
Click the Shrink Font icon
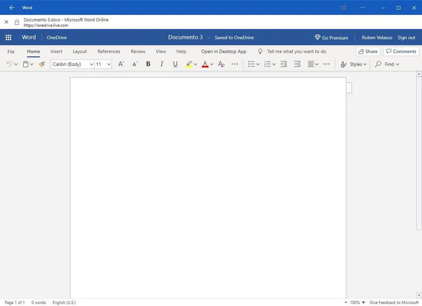point(135,64)
